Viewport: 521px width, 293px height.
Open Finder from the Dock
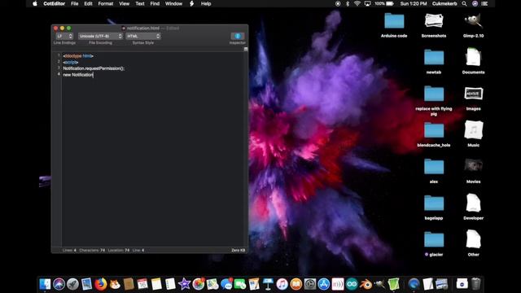coord(45,284)
